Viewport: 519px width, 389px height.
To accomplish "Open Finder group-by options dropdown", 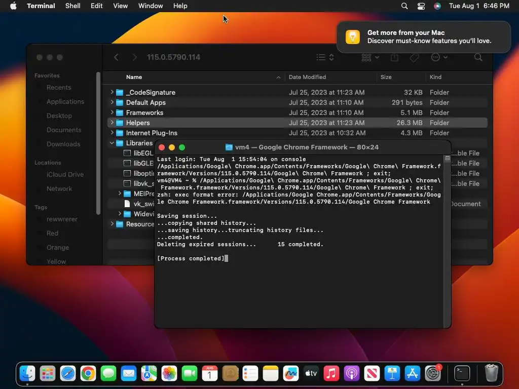I will 370,58.
